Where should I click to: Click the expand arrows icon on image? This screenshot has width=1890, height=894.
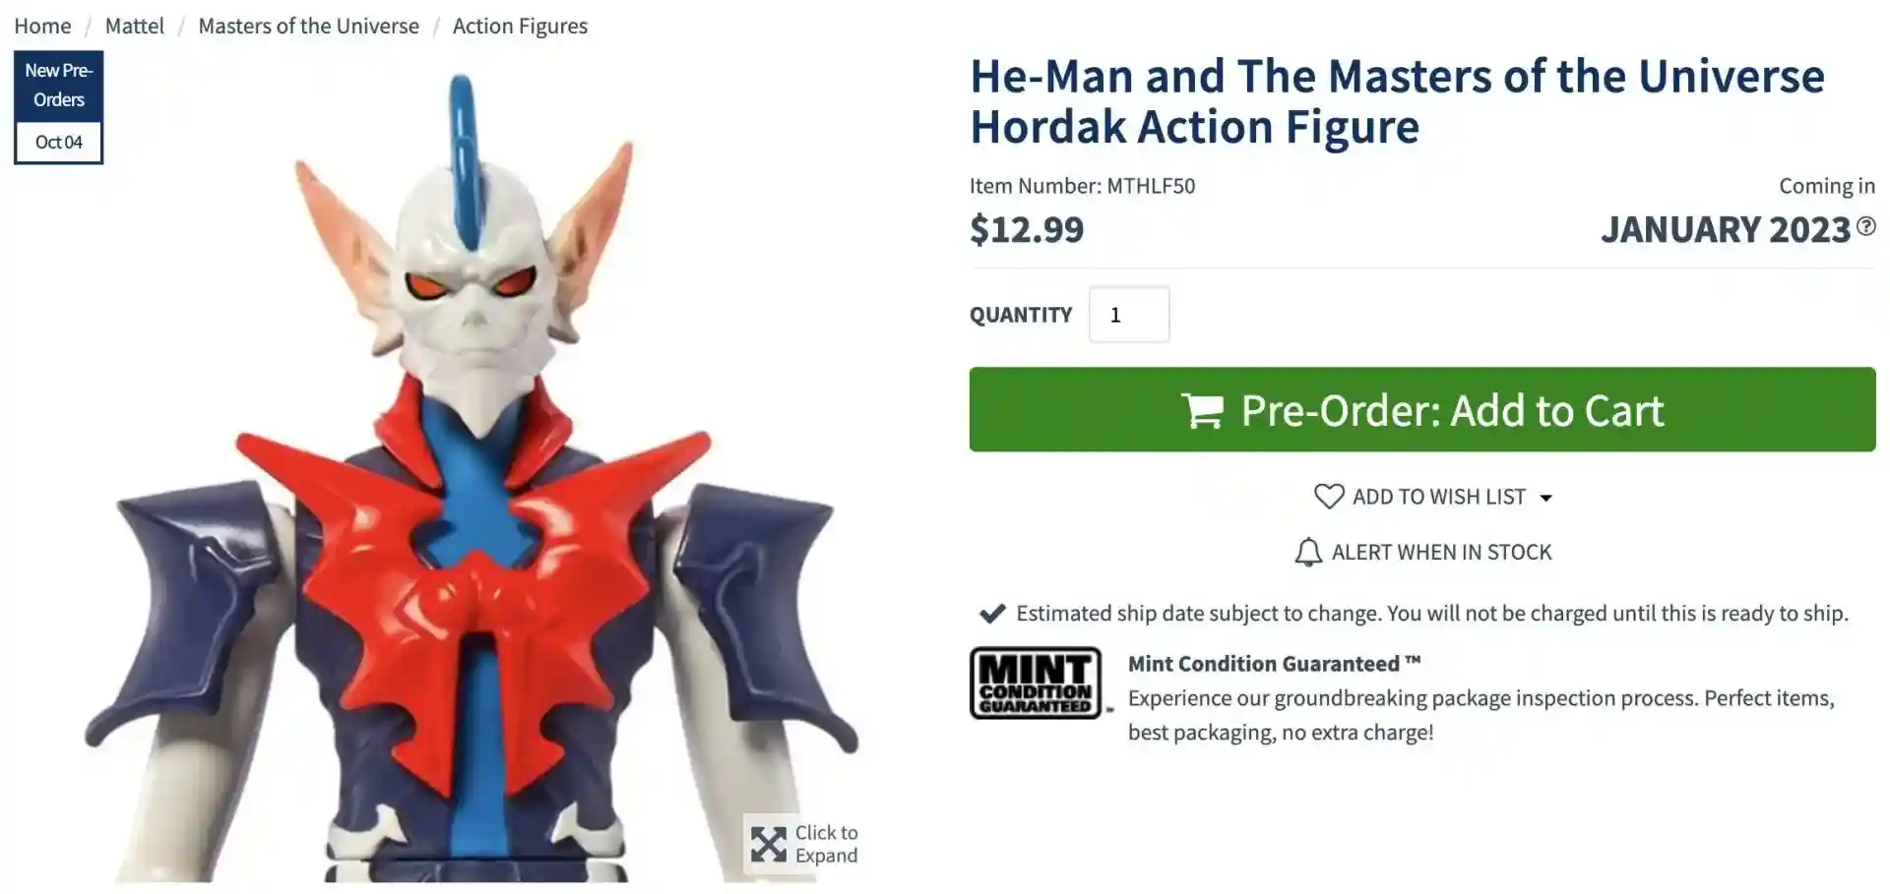(768, 844)
